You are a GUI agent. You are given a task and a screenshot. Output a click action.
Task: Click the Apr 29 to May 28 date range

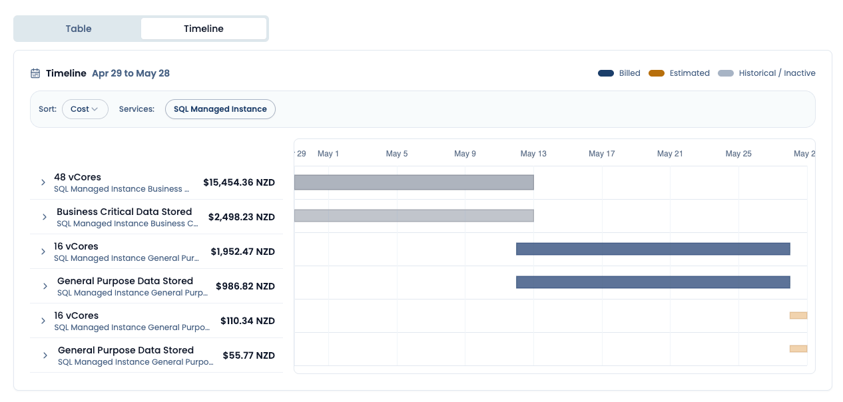click(x=131, y=73)
